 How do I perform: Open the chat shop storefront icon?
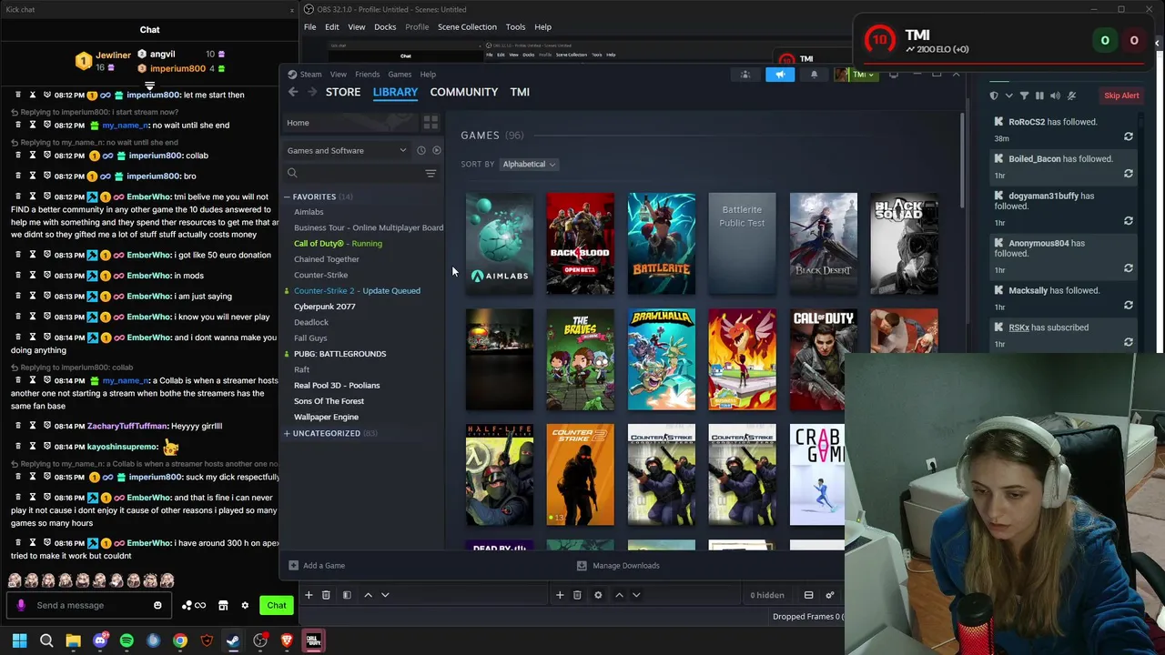pos(223,605)
